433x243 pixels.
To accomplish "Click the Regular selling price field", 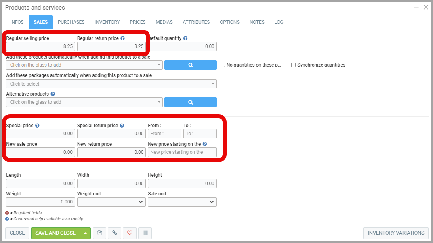I will click(x=40, y=46).
